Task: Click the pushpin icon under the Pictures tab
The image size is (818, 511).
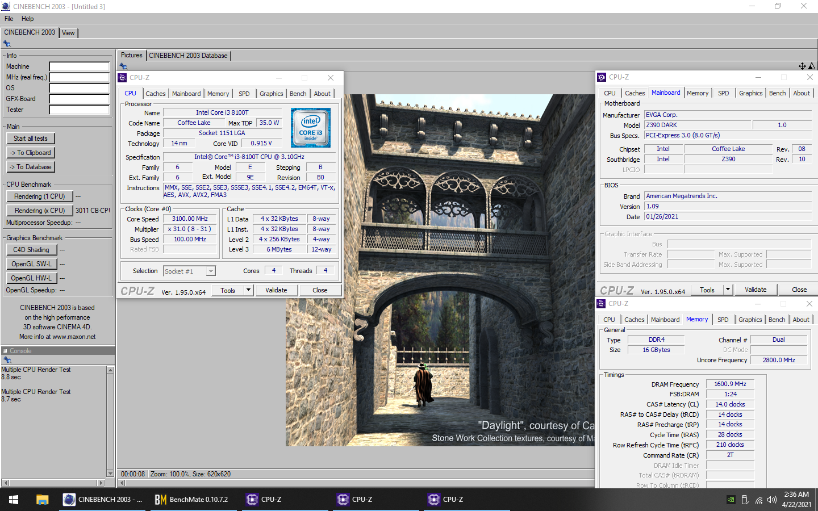Action: coord(123,66)
